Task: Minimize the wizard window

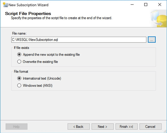Action: [x=132, y=5]
